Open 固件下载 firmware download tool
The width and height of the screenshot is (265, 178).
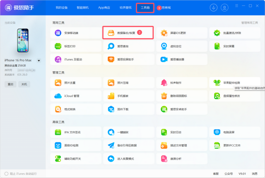(x=129, y=109)
